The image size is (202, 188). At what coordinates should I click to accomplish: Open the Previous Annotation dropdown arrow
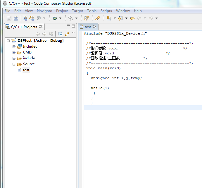tap(126, 18)
